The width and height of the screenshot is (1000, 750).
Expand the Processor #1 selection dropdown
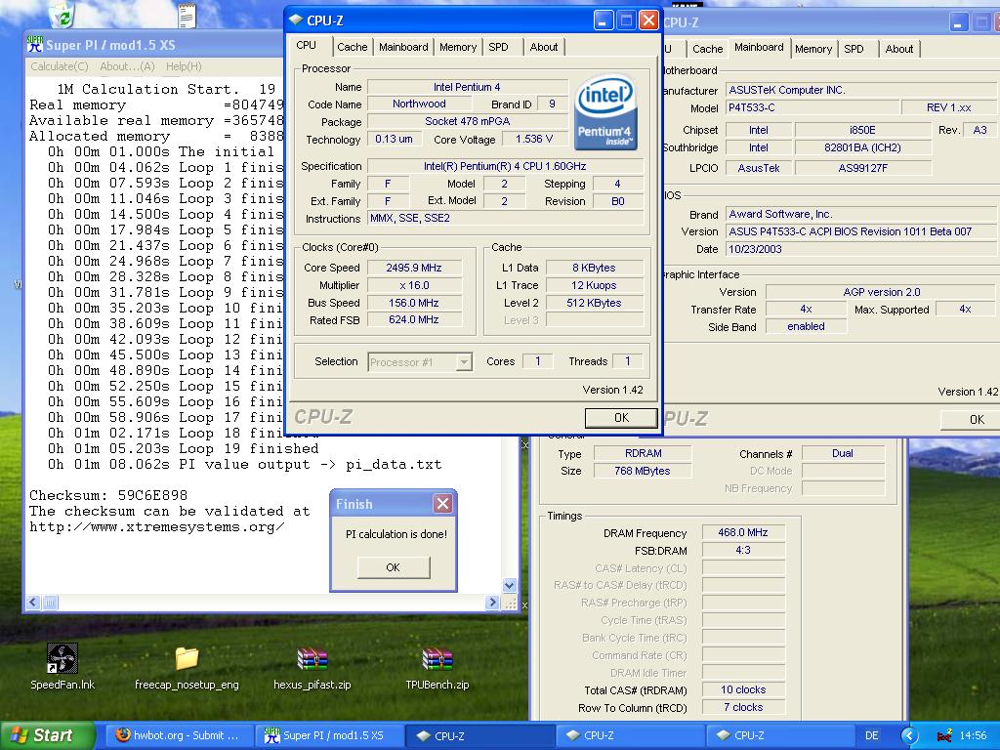[x=464, y=363]
